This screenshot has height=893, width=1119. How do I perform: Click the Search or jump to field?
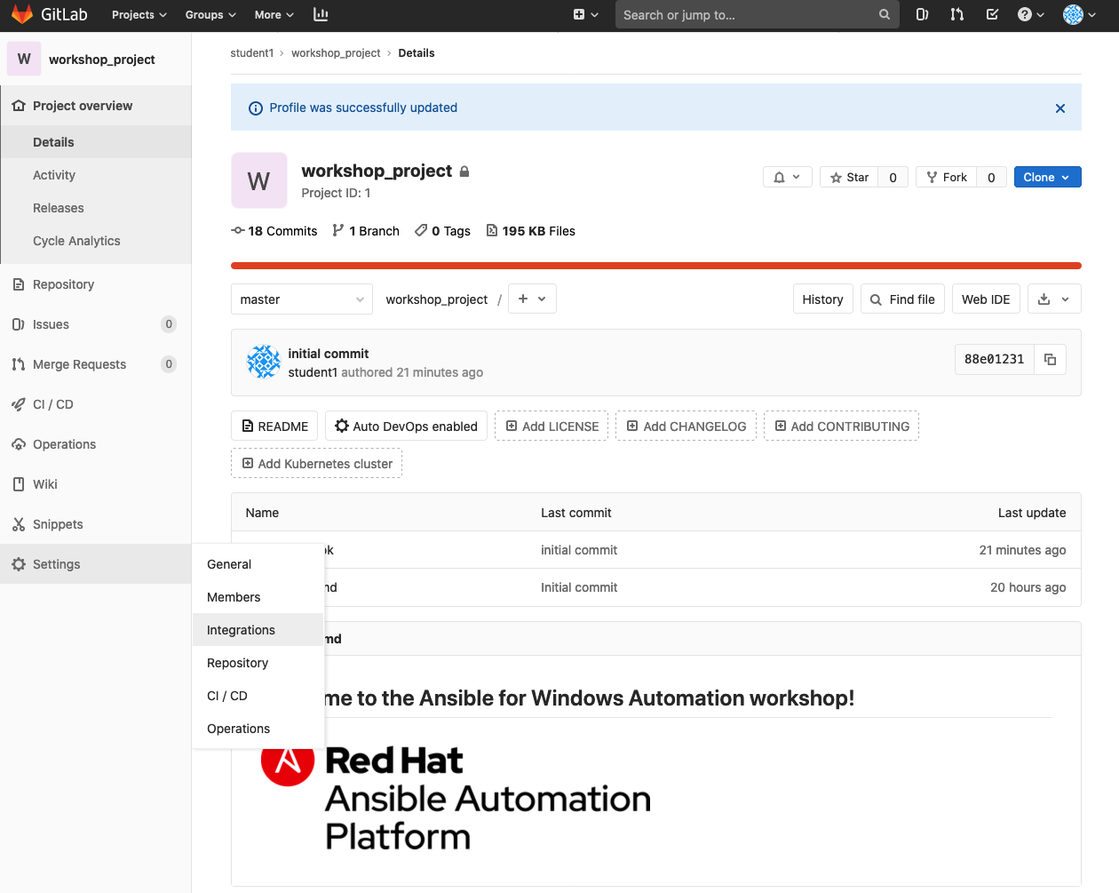pyautogui.click(x=746, y=15)
